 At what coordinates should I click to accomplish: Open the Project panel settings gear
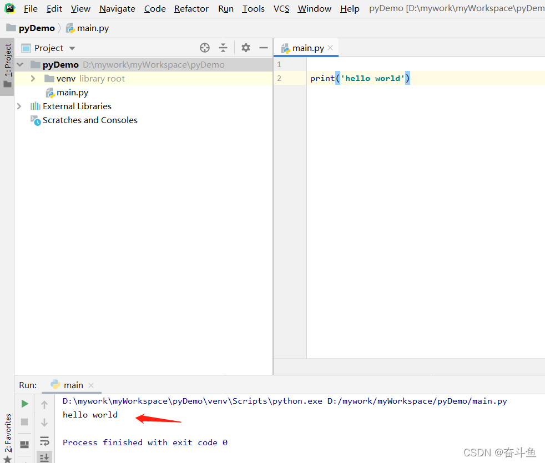click(245, 48)
